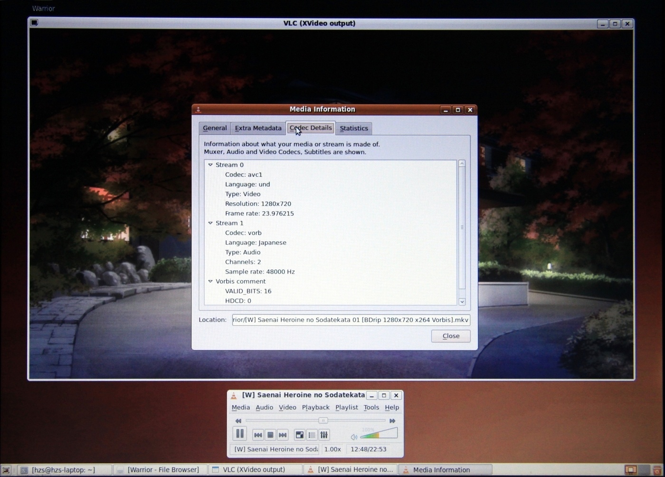
Task: Open the trash icon in the taskbar
Action: pos(658,470)
